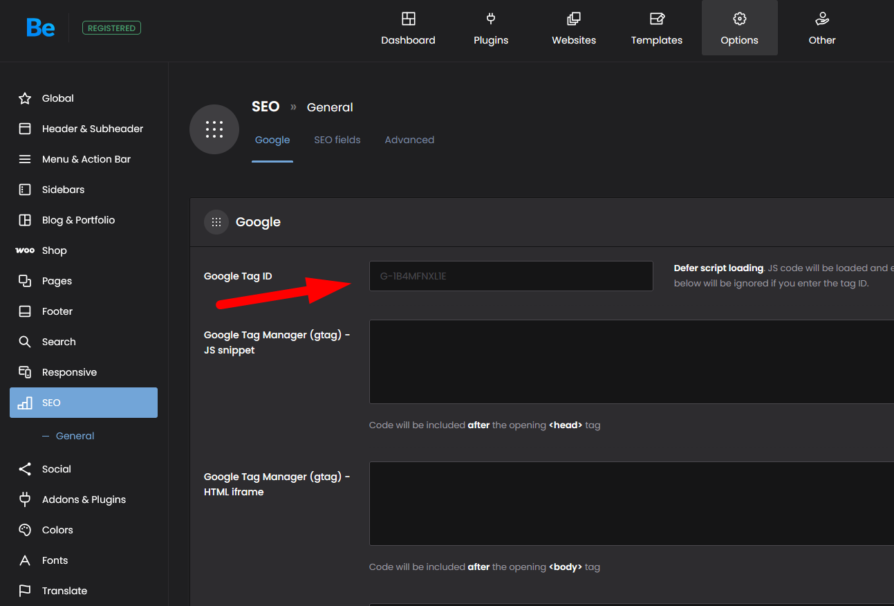
Task: Click the gtag HTML iframe text area
Action: tap(631, 503)
